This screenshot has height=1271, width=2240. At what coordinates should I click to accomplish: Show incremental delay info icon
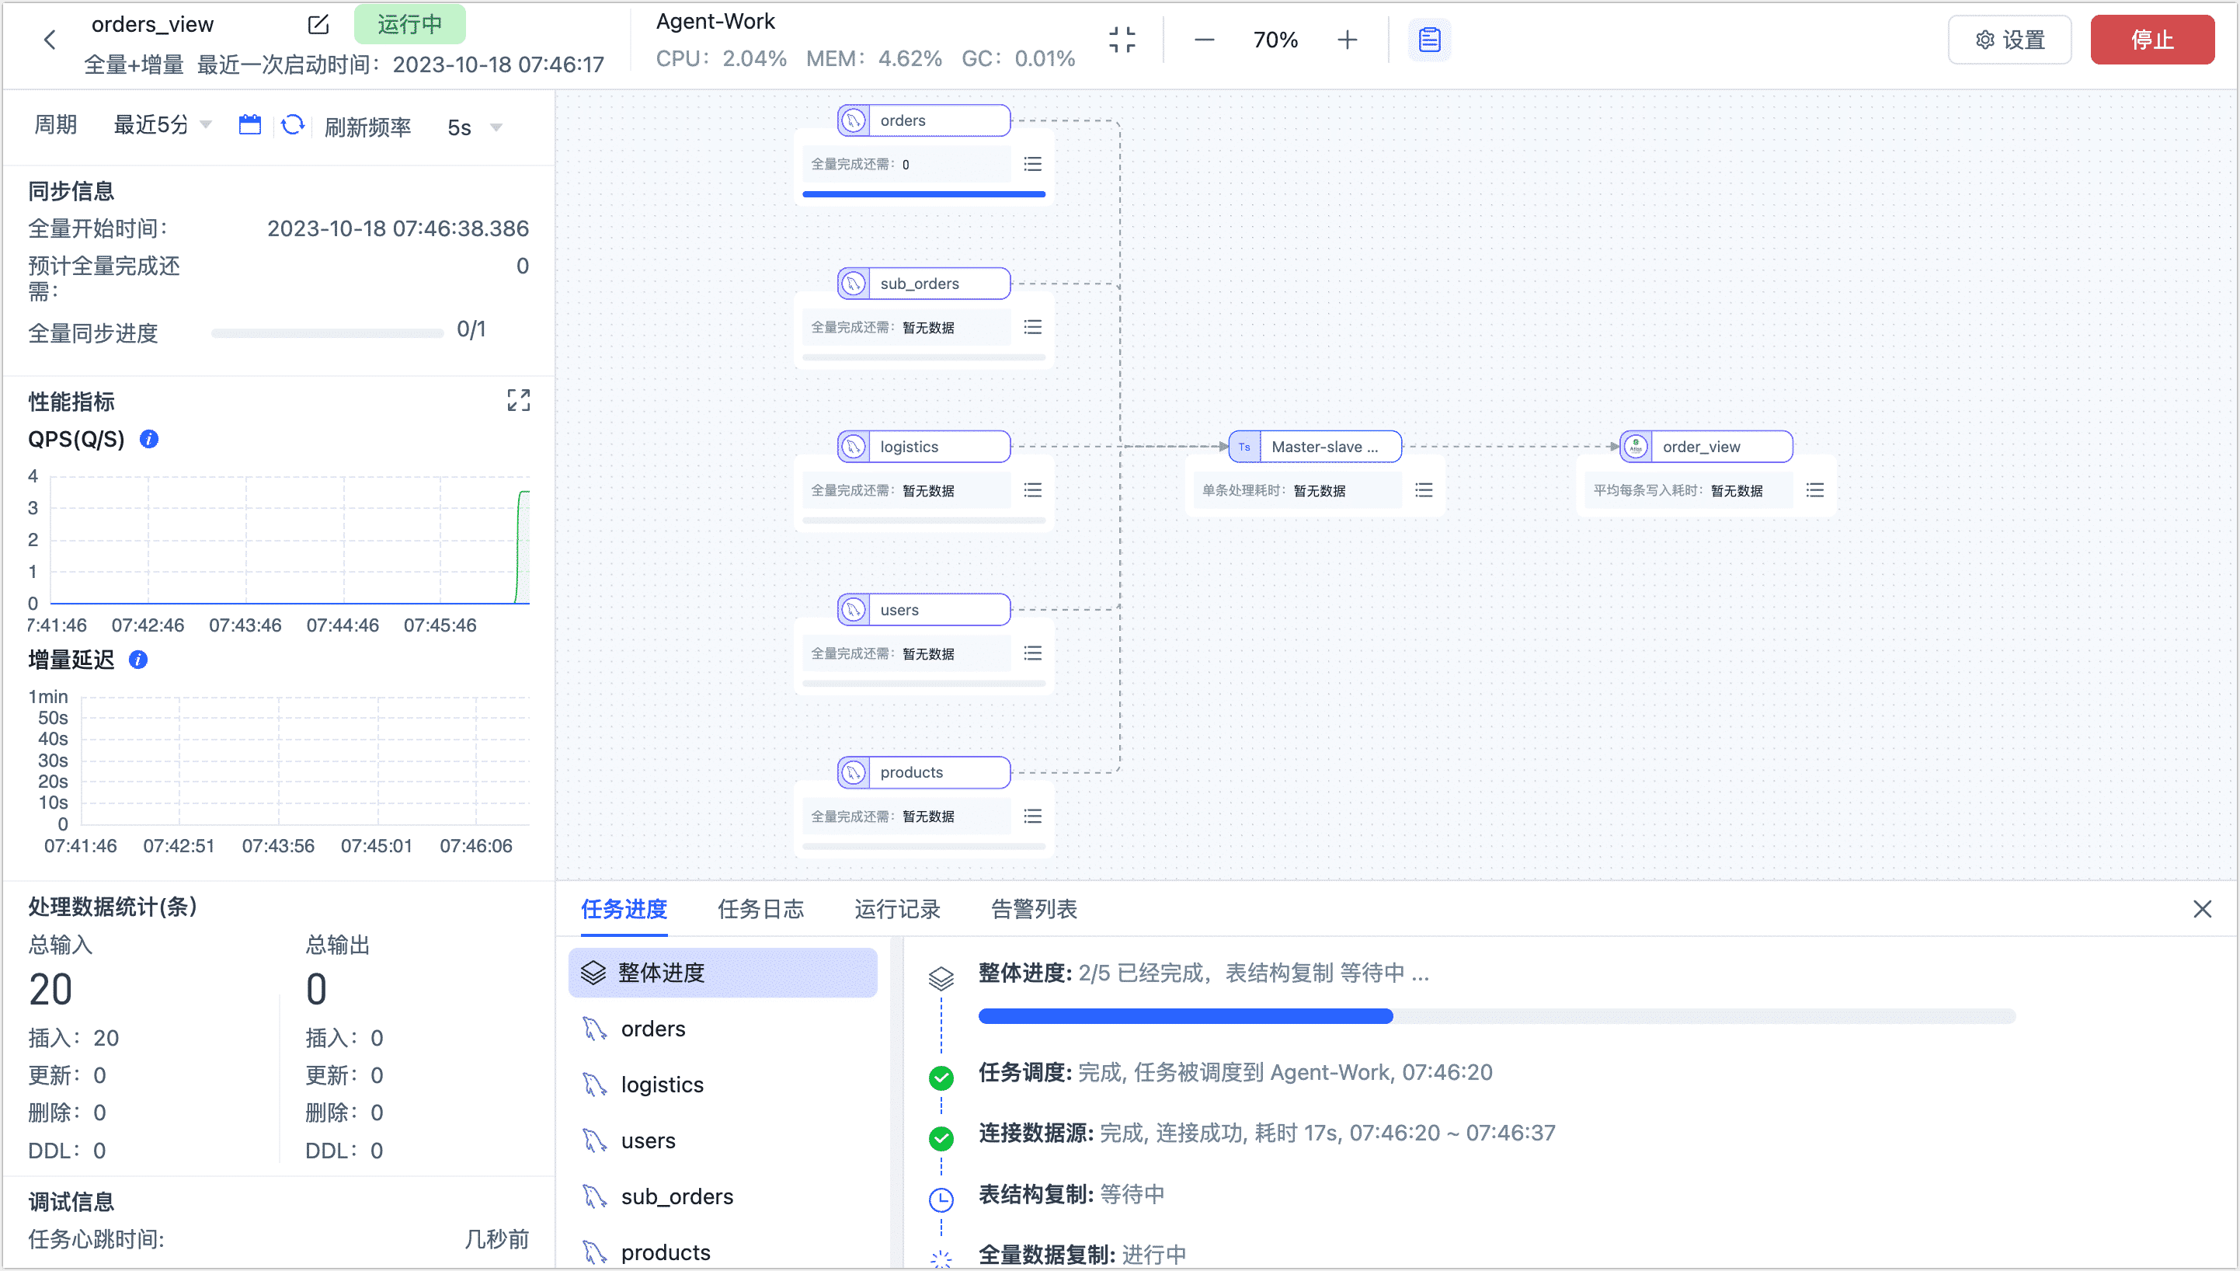point(138,659)
